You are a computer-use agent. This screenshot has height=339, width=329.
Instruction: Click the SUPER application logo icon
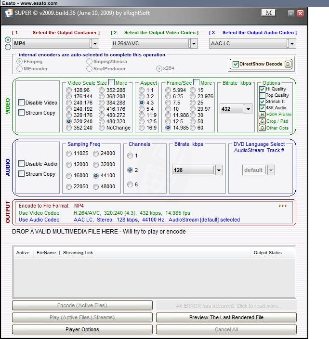[x=8, y=13]
